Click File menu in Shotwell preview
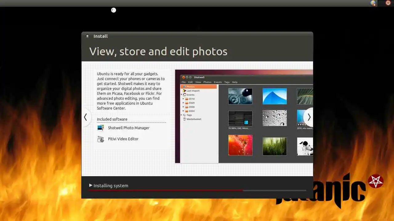Screen dimensions: 394x221 point(183,82)
